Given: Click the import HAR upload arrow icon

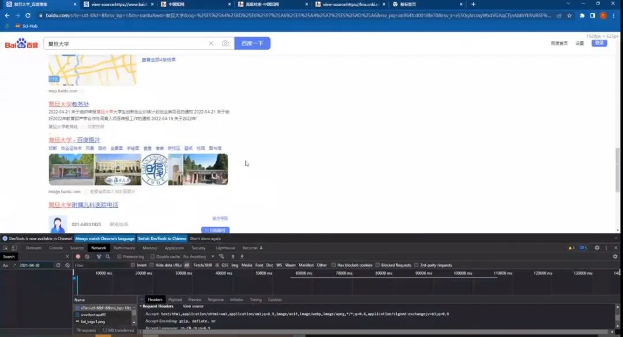Looking at the screenshot, I should [233, 257].
